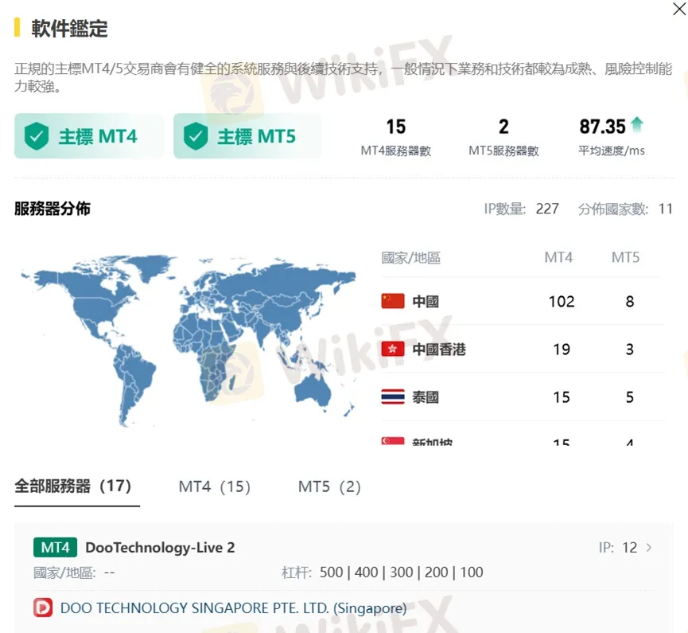Click the green speed up-arrow icon
Viewport: 688px width, 633px height.
coord(636,125)
